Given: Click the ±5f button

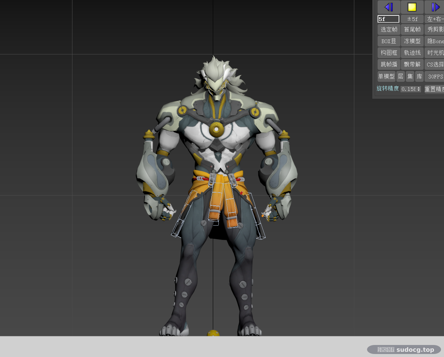Looking at the screenshot, I should click(x=412, y=19).
